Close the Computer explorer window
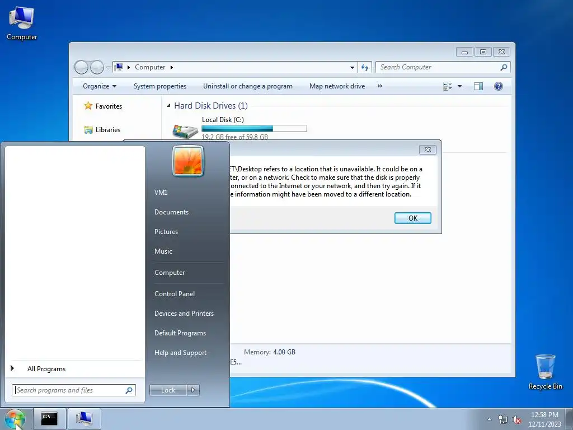The width and height of the screenshot is (573, 430). tap(501, 52)
